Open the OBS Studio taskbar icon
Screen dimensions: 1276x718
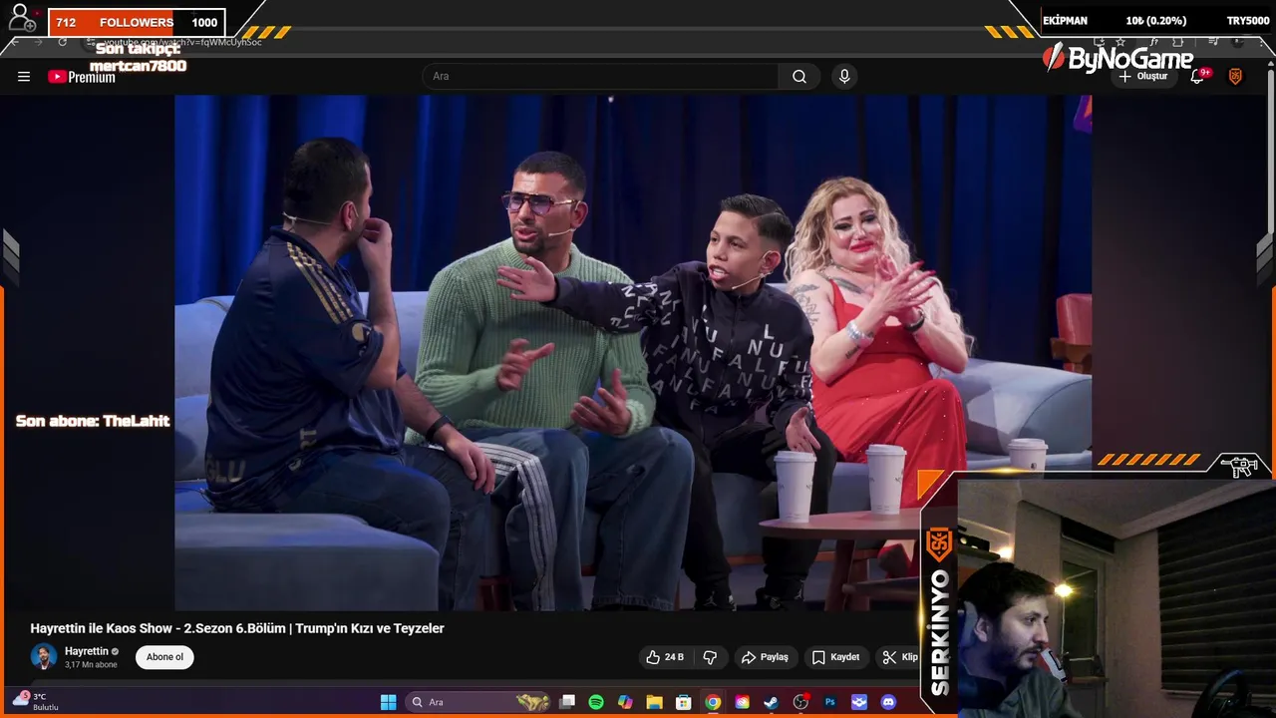pos(800,702)
